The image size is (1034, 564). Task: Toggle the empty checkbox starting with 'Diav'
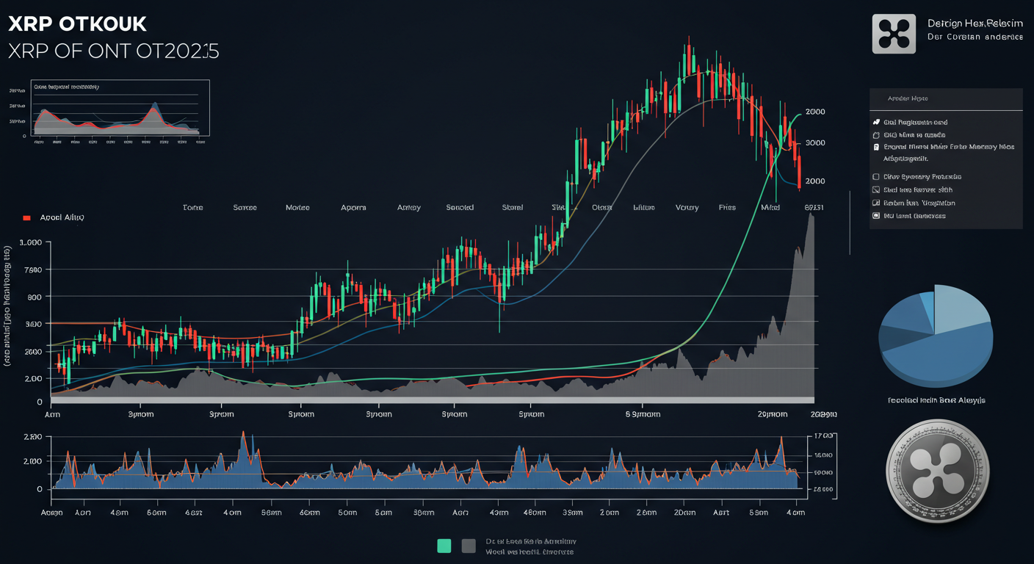click(x=876, y=177)
